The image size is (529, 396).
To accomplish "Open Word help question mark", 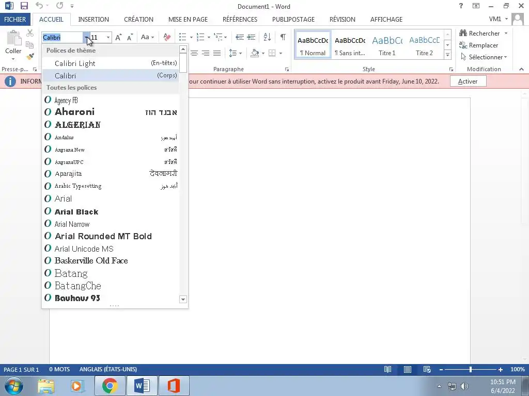I will click(x=461, y=6).
